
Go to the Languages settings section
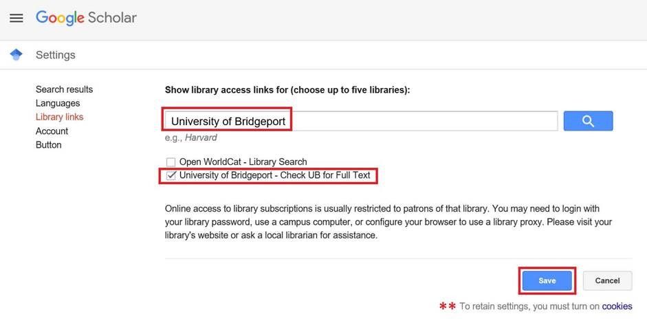pos(58,103)
